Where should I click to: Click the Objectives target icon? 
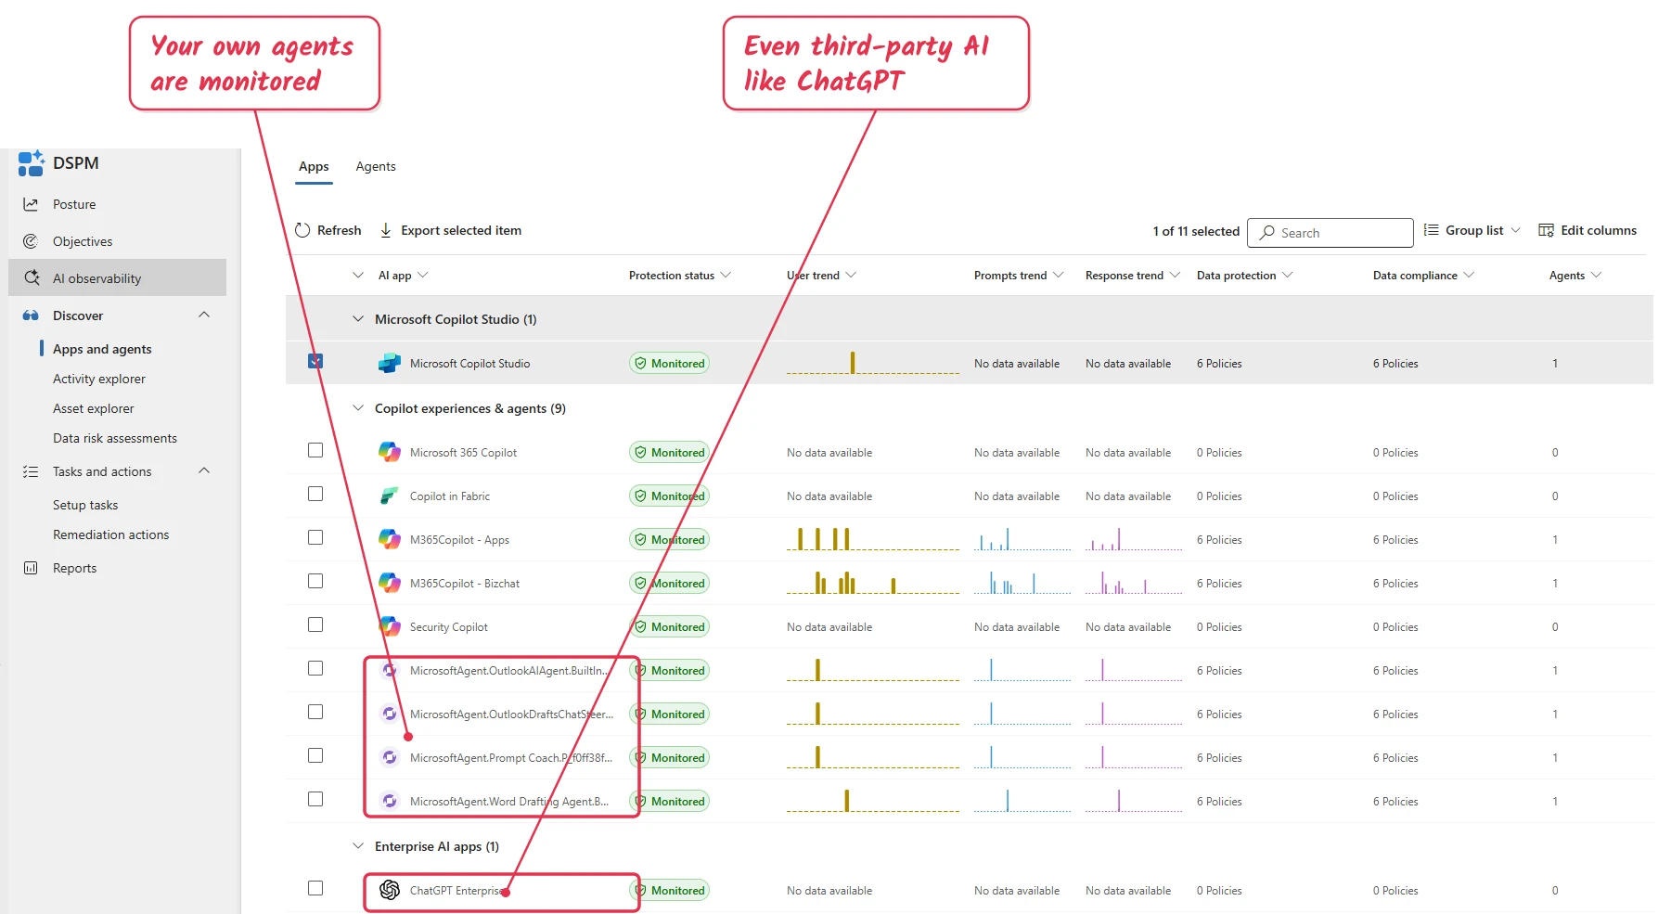pyautogui.click(x=31, y=241)
